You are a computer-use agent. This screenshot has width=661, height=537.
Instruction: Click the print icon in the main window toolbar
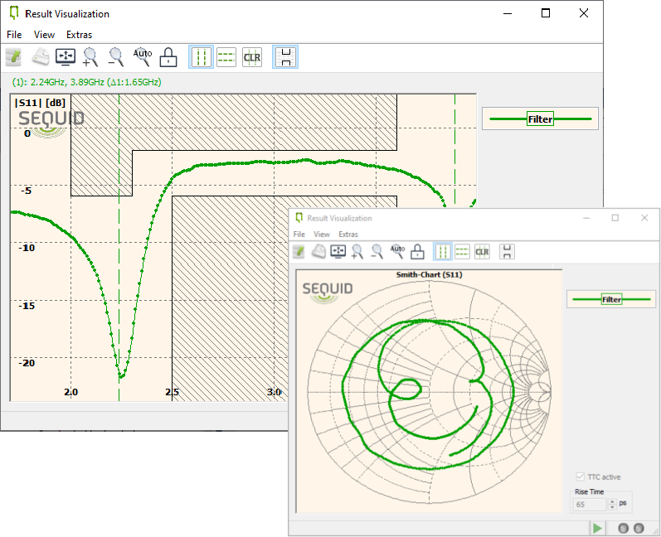click(x=40, y=57)
